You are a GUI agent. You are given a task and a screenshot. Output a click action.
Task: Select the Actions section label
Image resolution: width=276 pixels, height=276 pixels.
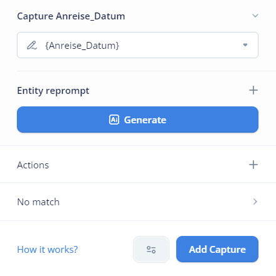click(x=33, y=165)
